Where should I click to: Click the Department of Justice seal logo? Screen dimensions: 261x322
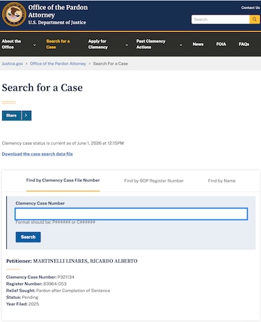[x=14, y=15]
